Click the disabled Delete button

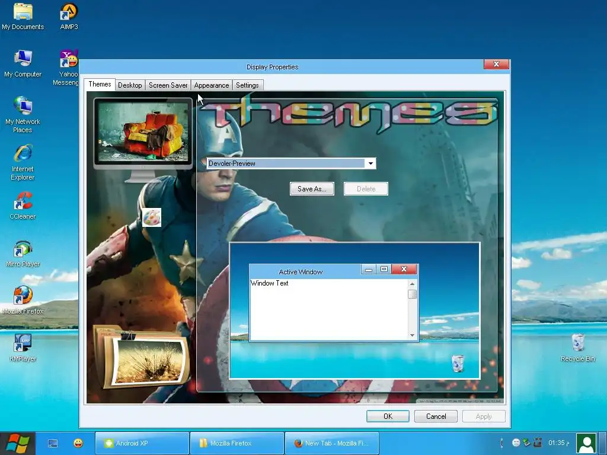pos(366,189)
